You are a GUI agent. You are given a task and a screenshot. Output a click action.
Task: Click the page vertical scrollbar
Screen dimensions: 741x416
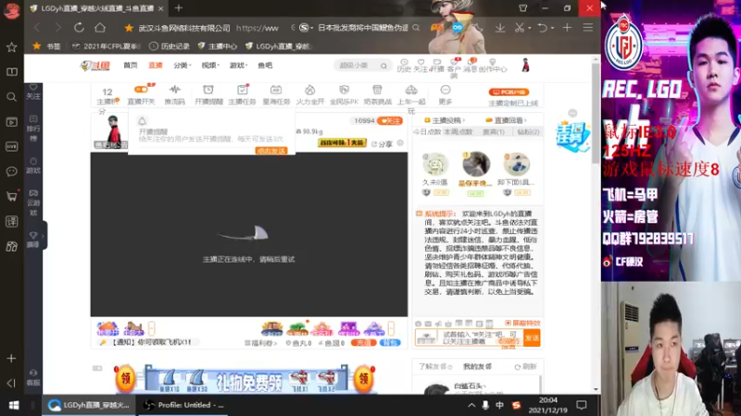point(596,114)
